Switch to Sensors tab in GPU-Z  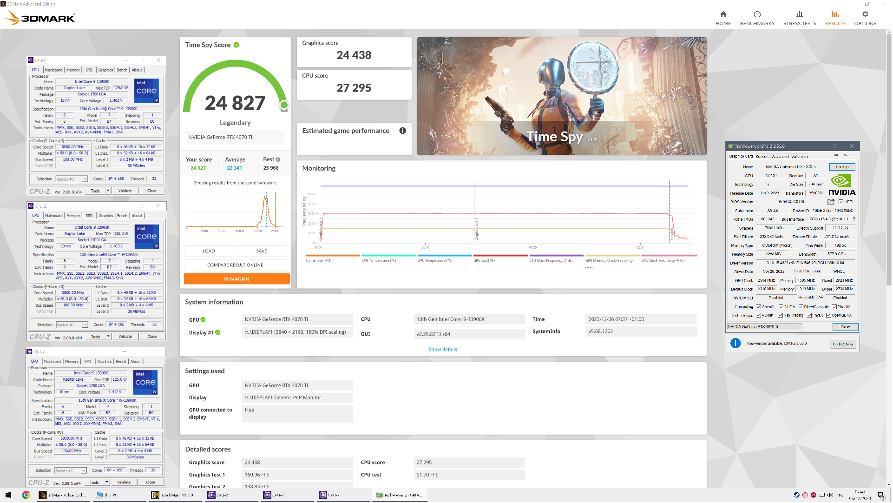coord(763,157)
